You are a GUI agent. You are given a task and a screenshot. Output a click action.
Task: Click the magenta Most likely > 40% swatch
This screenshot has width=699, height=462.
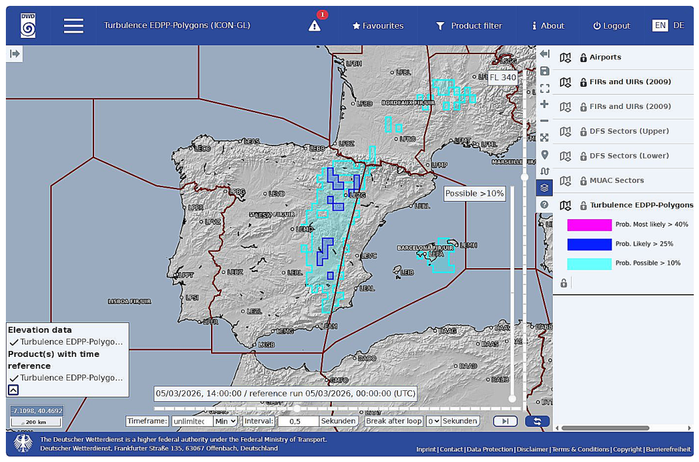589,224
